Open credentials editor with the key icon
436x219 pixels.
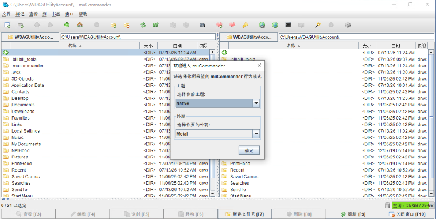tap(246, 25)
